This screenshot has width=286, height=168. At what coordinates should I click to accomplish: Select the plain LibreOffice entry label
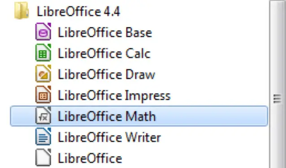tap(90, 158)
